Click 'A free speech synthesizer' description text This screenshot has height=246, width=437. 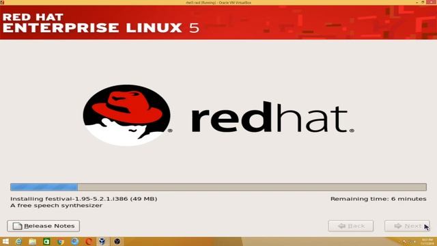click(x=56, y=206)
